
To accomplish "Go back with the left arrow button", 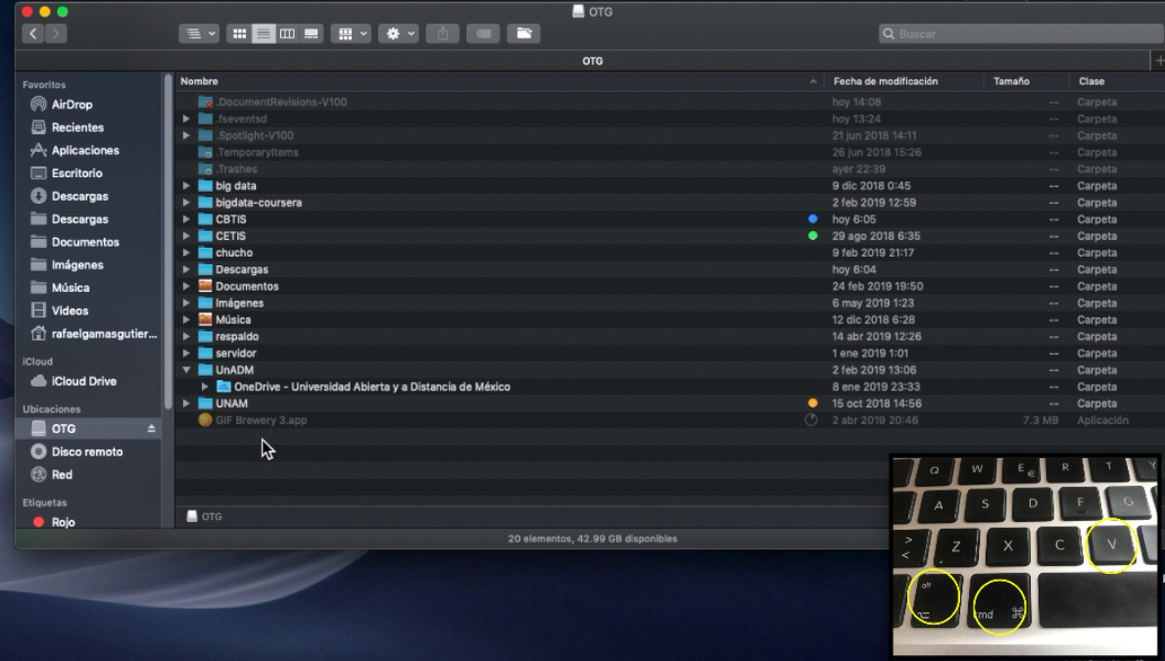I will point(33,33).
